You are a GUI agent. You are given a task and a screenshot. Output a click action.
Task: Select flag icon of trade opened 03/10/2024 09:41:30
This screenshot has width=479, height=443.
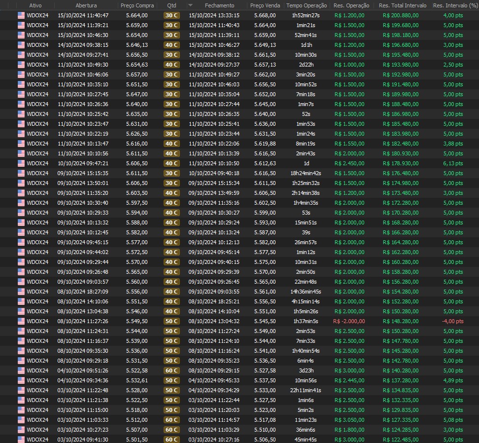point(21,440)
